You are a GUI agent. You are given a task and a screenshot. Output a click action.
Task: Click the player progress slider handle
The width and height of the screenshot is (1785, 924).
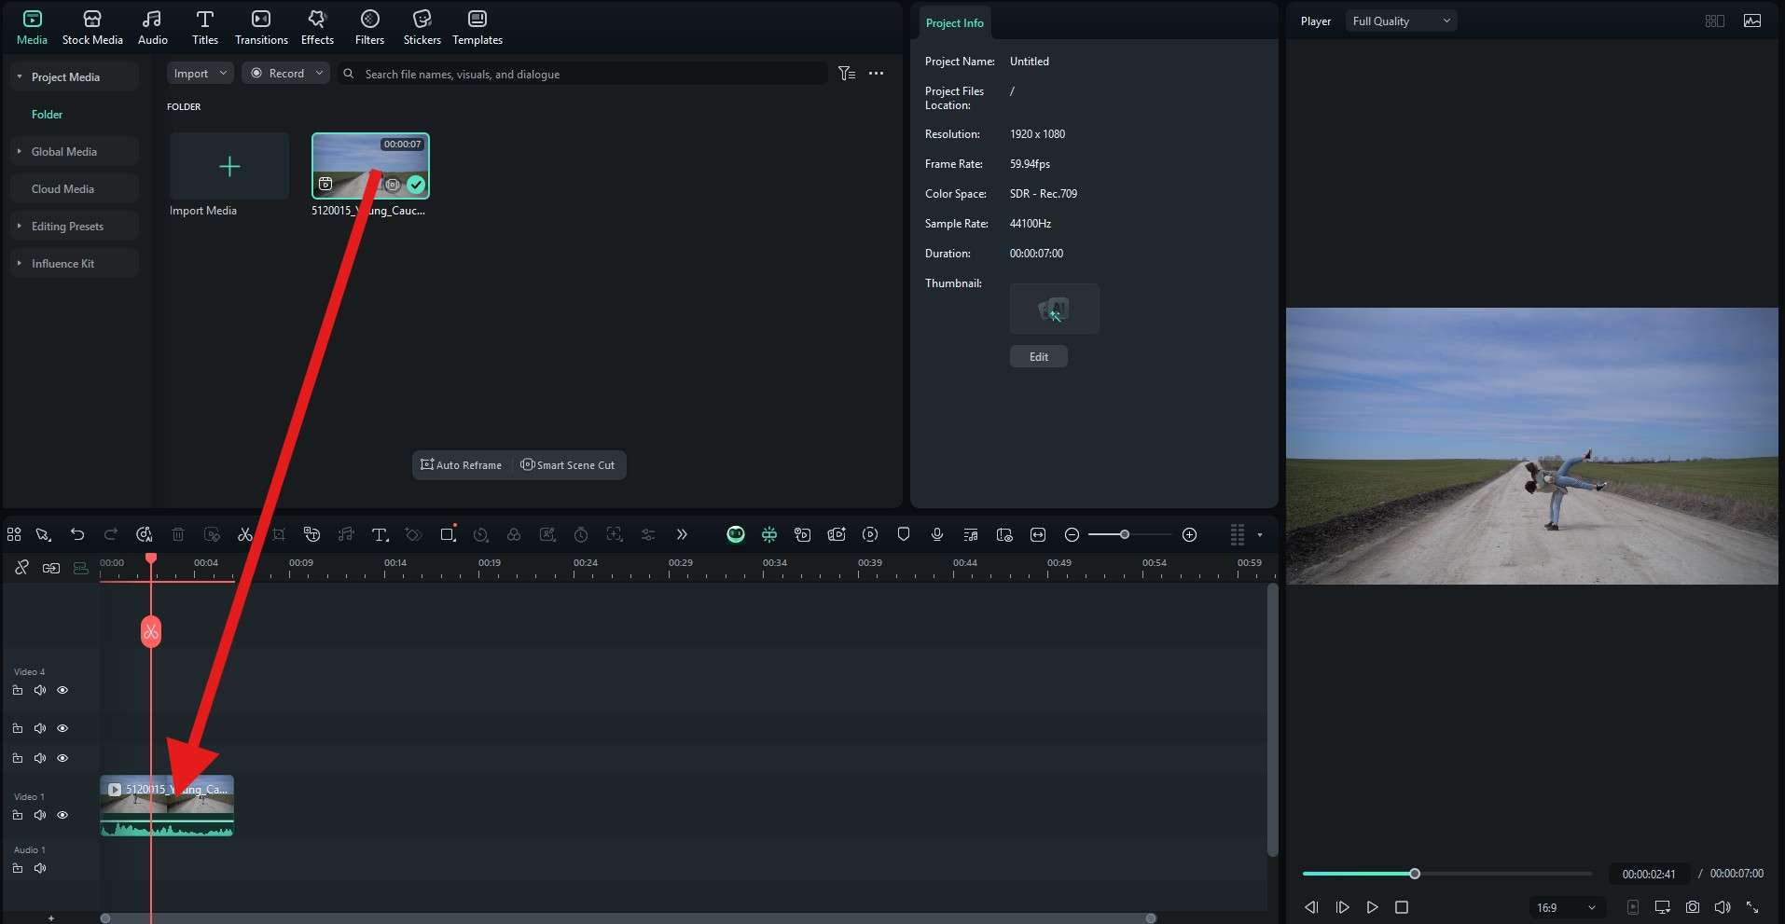[1415, 874]
